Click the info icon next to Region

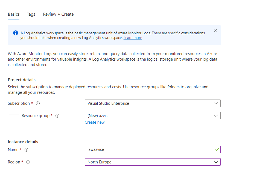click(28, 162)
